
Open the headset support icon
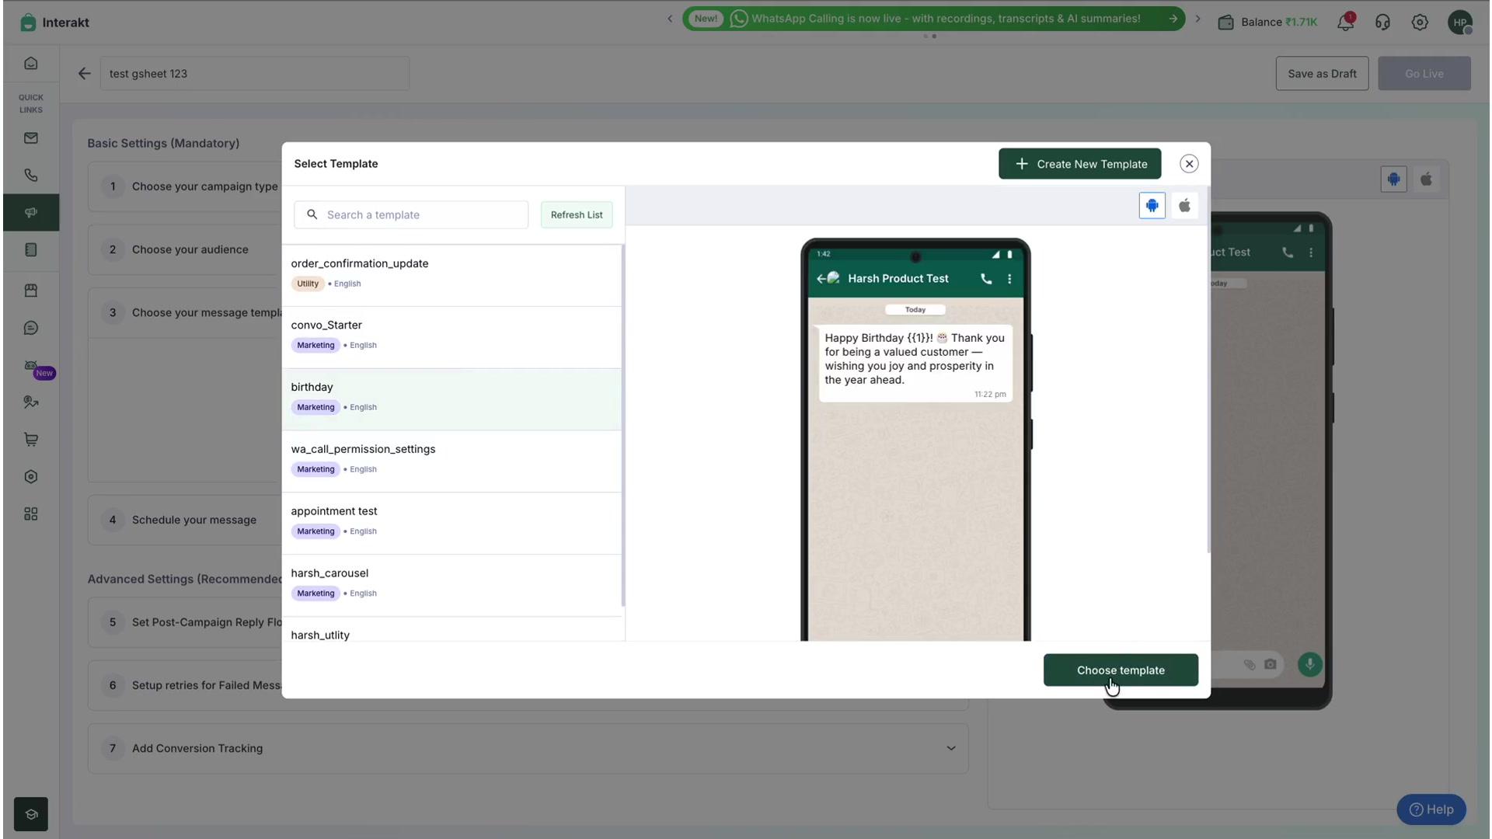tap(1382, 22)
